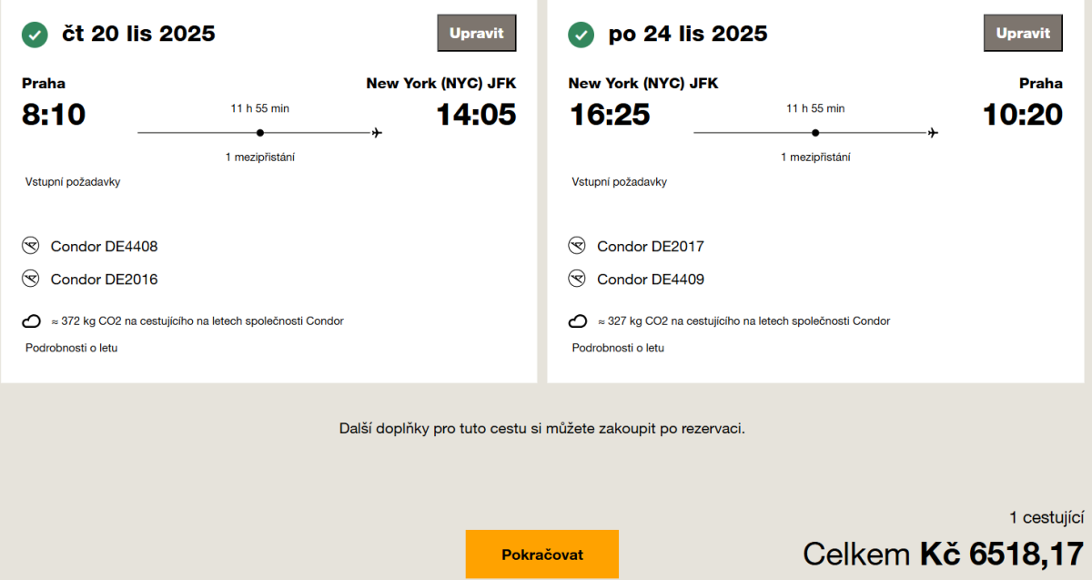This screenshot has height=580, width=1092.
Task: Click the outbound stopover dot on the route line
Action: tap(260, 133)
